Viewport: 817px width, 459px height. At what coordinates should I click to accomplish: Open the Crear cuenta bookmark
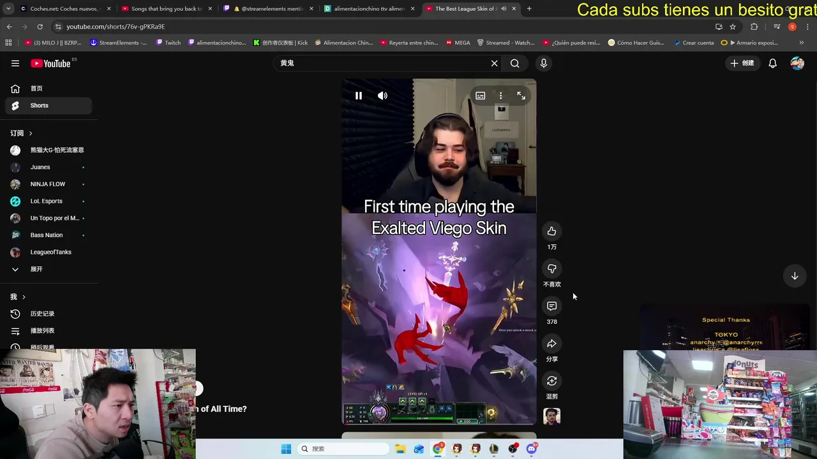click(x=693, y=43)
